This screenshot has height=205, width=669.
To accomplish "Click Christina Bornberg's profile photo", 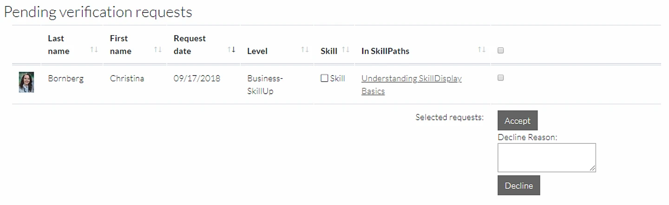I will pyautogui.click(x=26, y=82).
